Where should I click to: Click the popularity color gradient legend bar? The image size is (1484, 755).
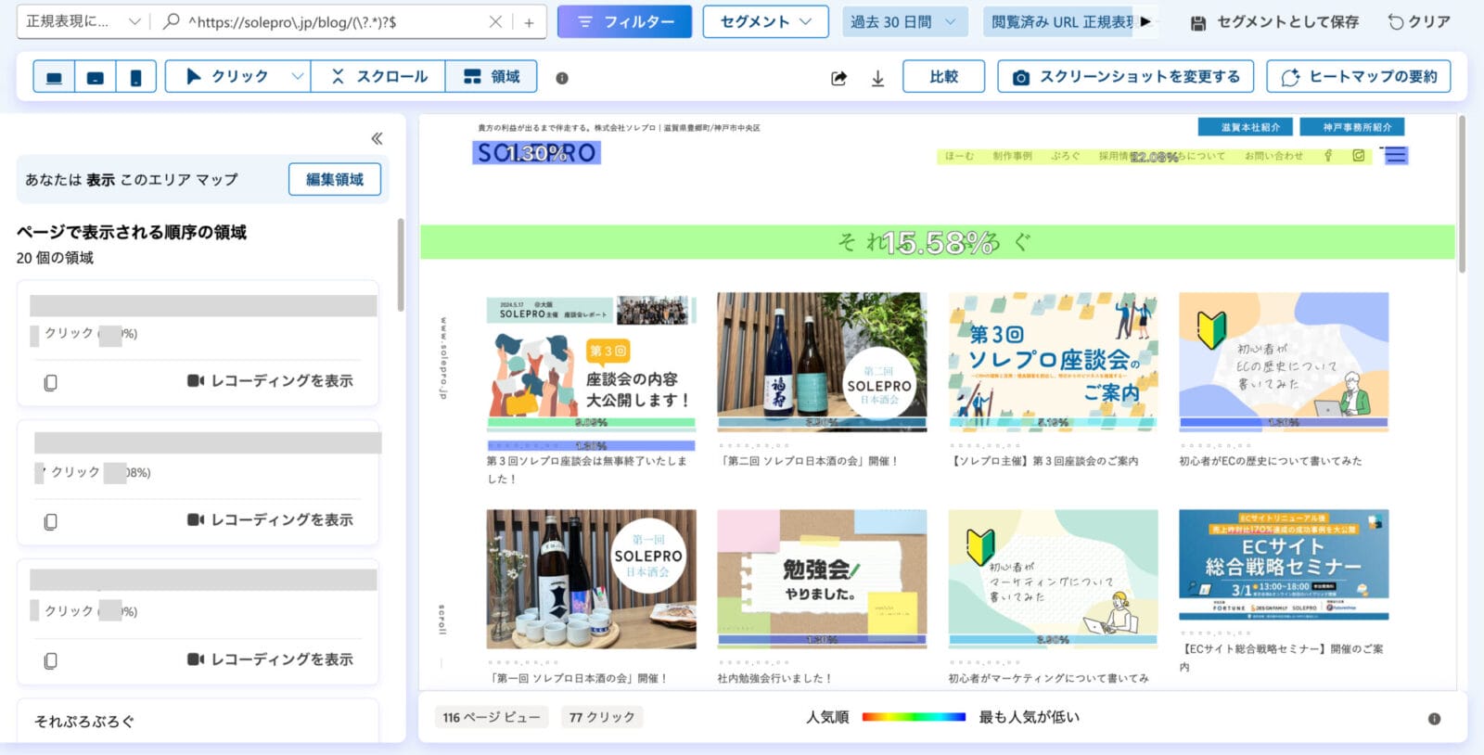(x=914, y=717)
